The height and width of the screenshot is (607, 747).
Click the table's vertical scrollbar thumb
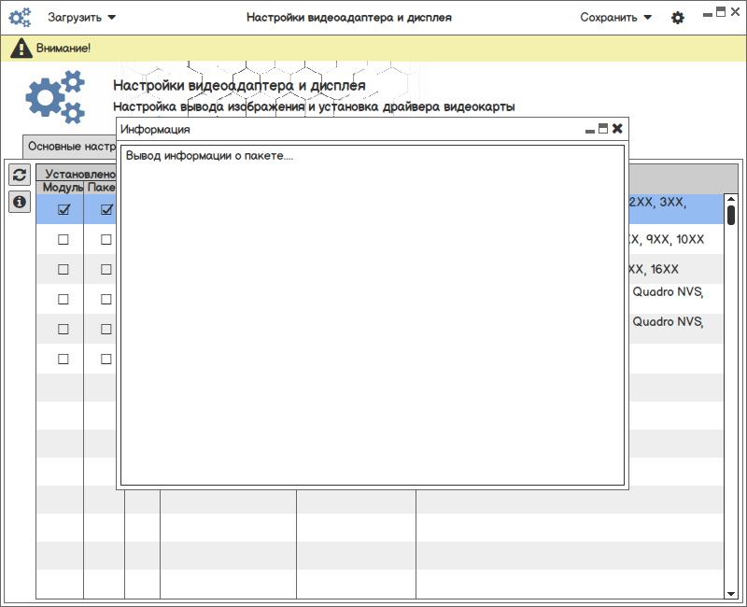(731, 215)
